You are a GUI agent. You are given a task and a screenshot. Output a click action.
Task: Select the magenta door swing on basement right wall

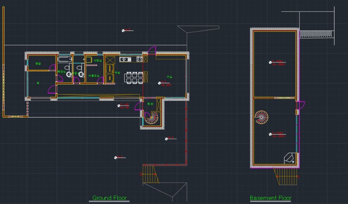point(301,105)
